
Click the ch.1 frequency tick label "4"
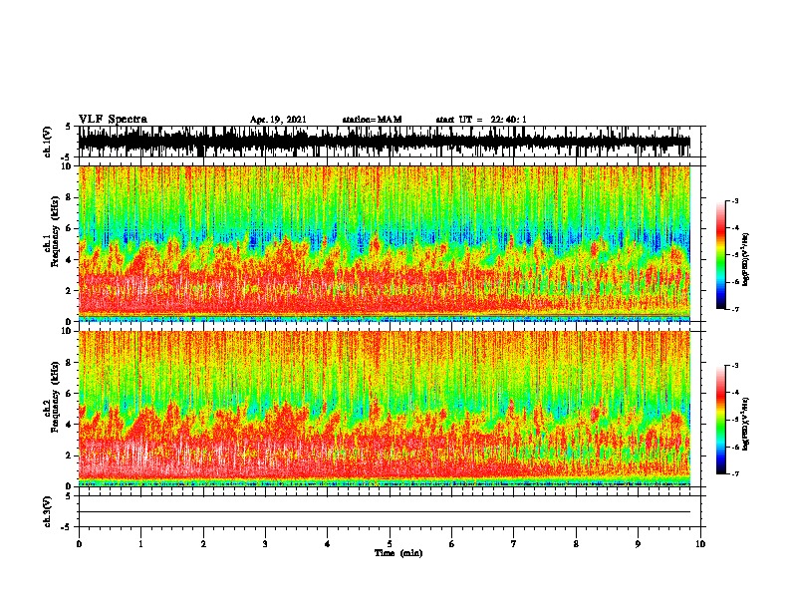(70, 260)
